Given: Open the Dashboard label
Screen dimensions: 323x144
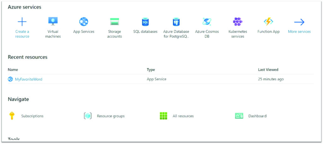Looking at the screenshot, I should click(x=257, y=116).
